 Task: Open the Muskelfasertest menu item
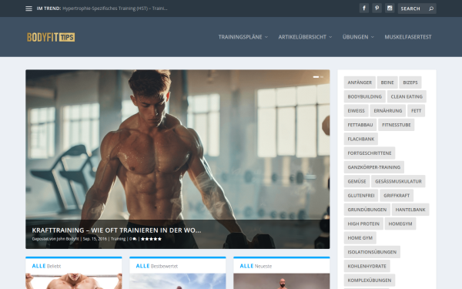[408, 37]
